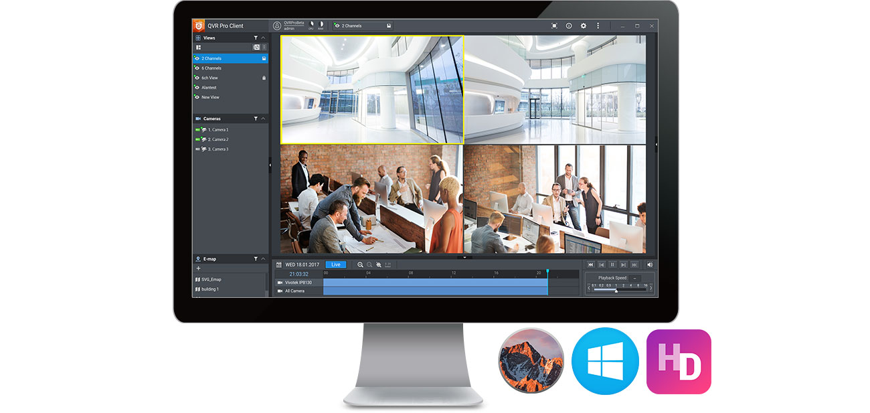Open the Playback Speed dropdown box

[634, 278]
